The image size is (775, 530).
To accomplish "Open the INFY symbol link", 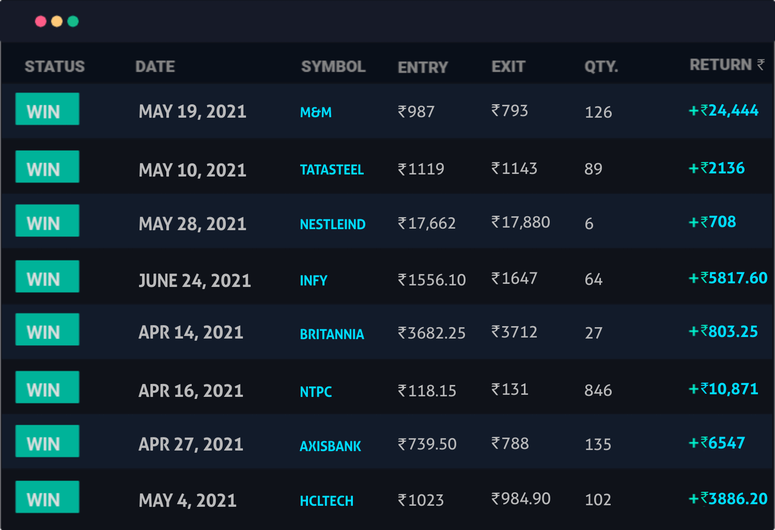I will pyautogui.click(x=314, y=280).
